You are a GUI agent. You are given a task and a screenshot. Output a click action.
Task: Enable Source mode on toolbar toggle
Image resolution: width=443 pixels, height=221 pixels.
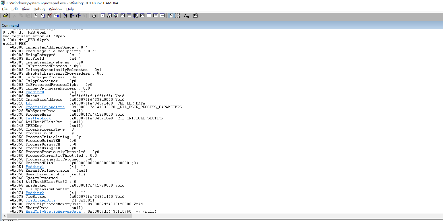171,15
